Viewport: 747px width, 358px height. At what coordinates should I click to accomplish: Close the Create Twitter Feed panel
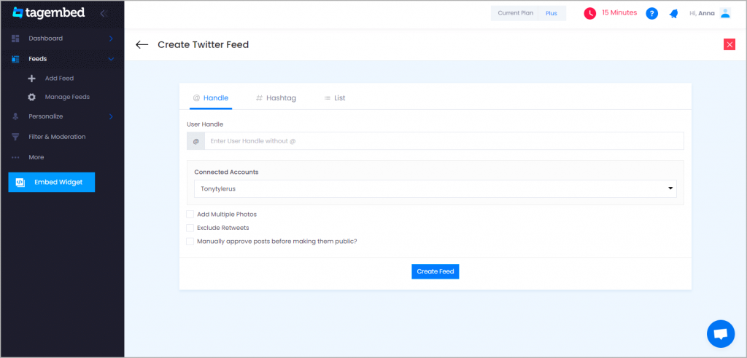point(729,44)
